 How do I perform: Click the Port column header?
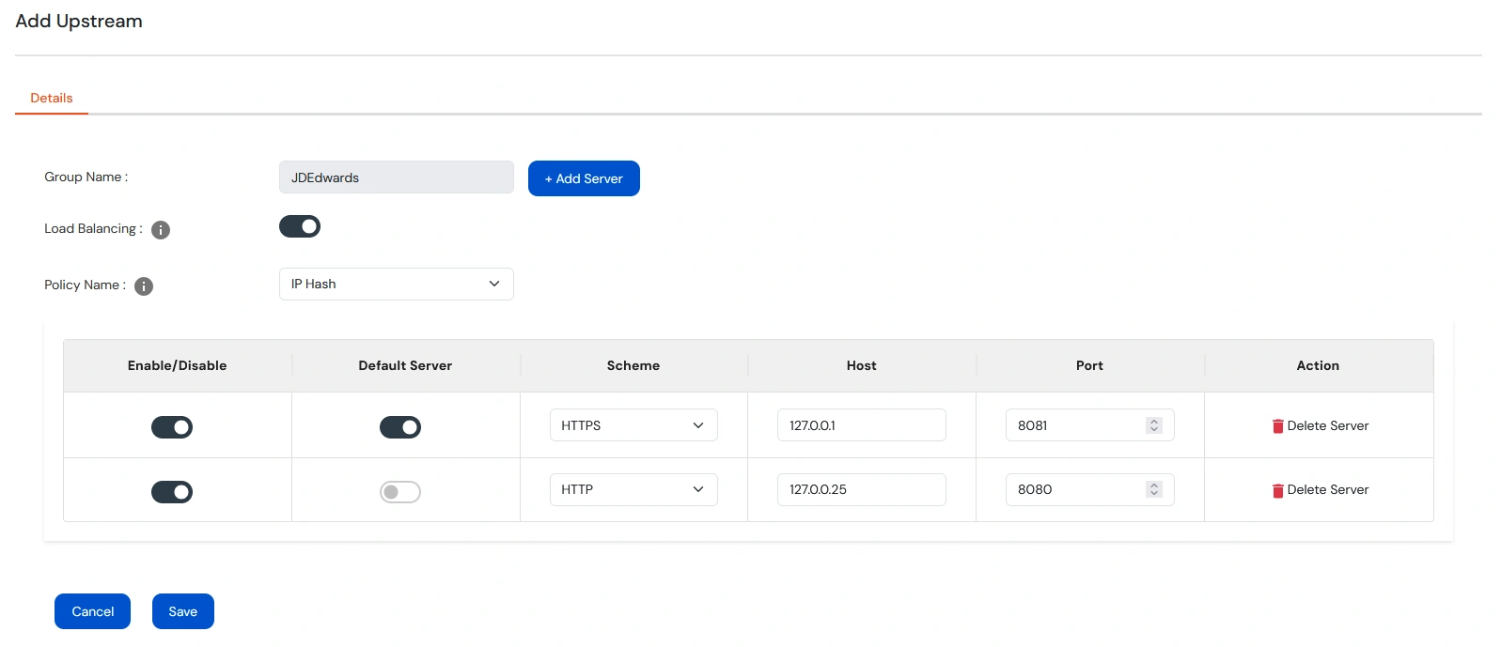click(1089, 365)
